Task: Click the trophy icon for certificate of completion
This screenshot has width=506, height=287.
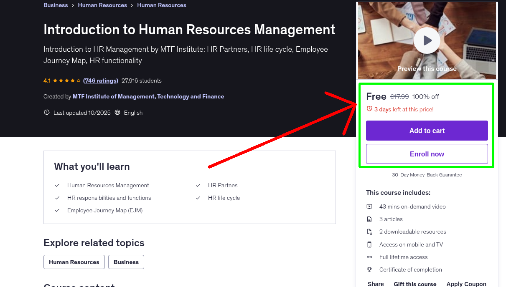Action: 369,269
